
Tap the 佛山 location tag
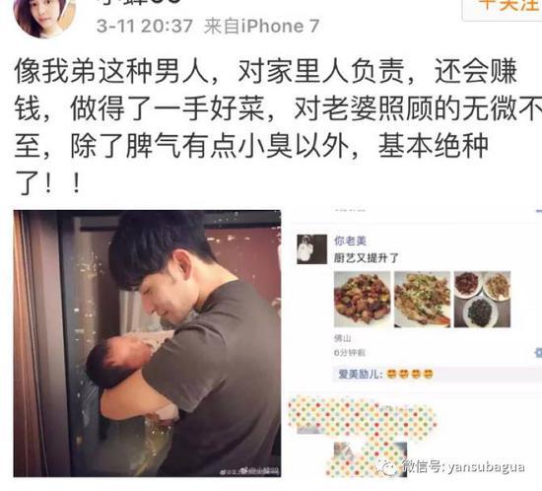pos(343,338)
